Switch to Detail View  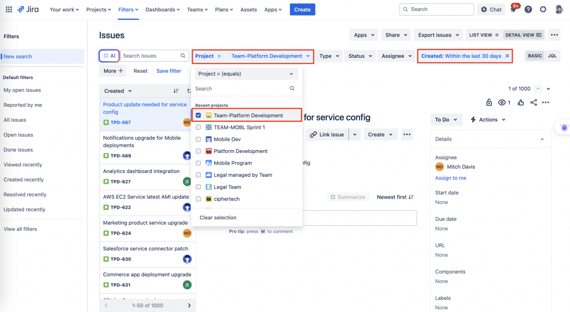[x=523, y=35]
